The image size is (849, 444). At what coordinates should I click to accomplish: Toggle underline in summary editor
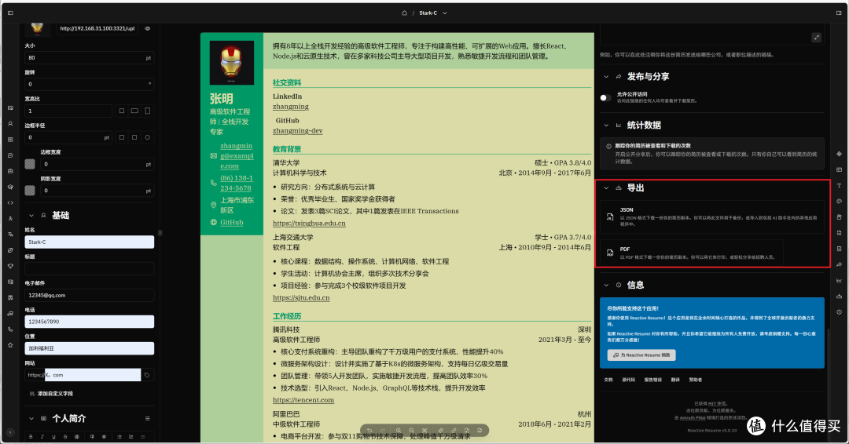pyautogui.click(x=53, y=436)
